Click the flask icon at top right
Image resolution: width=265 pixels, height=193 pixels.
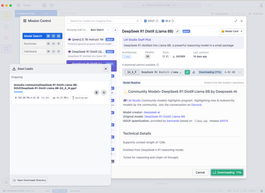pyautogui.click(x=261, y=5)
